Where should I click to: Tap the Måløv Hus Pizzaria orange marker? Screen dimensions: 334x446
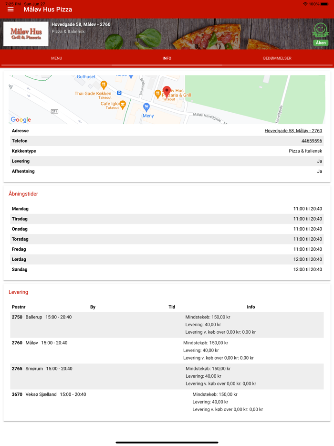[157, 94]
